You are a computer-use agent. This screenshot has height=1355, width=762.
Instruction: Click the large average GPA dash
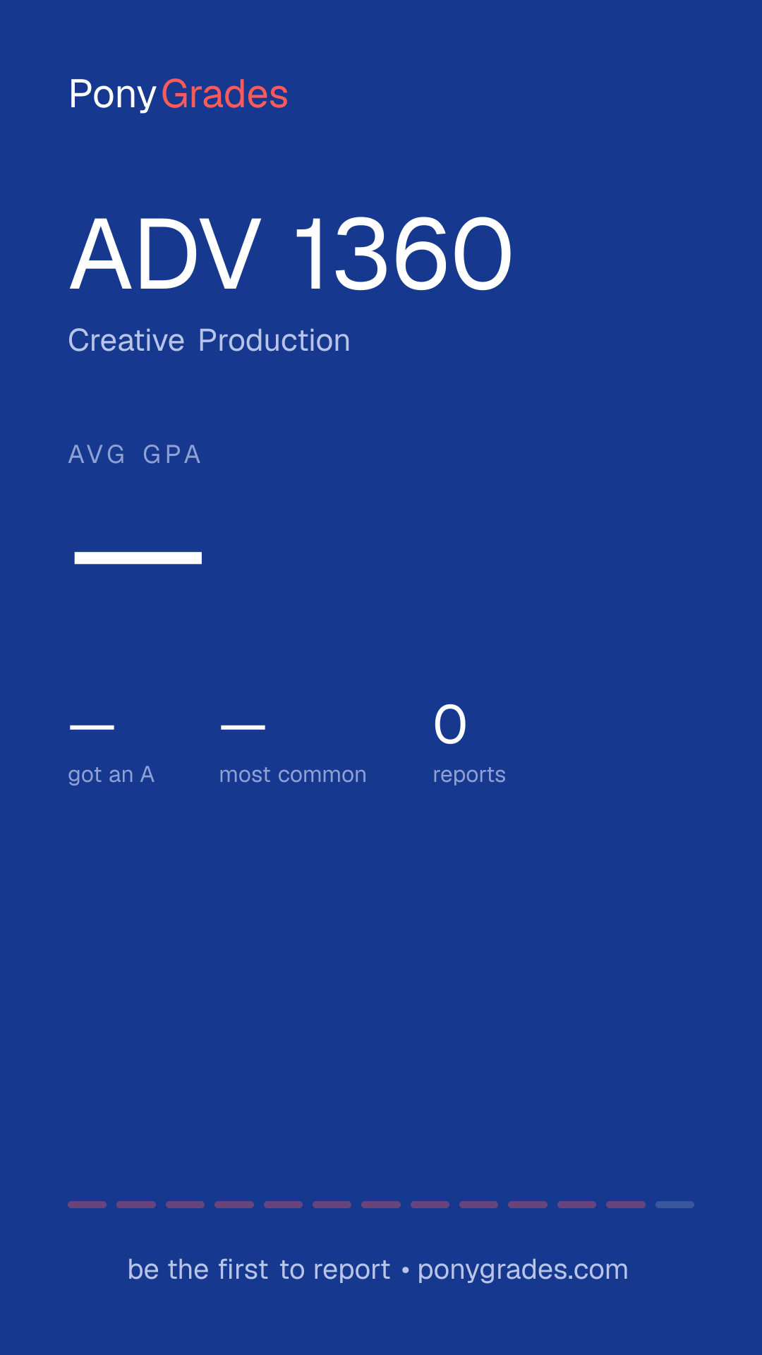click(138, 558)
